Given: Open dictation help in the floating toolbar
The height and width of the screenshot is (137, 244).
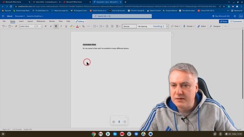Looking at the screenshot, I should tap(125, 122).
